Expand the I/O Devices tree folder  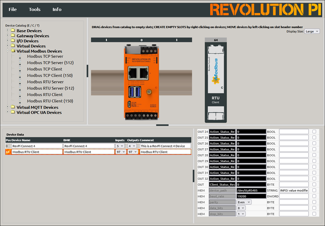[7, 40]
